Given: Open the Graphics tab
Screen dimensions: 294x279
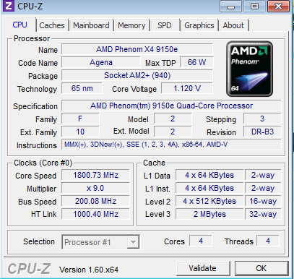Looking at the screenshot, I should (199, 25).
